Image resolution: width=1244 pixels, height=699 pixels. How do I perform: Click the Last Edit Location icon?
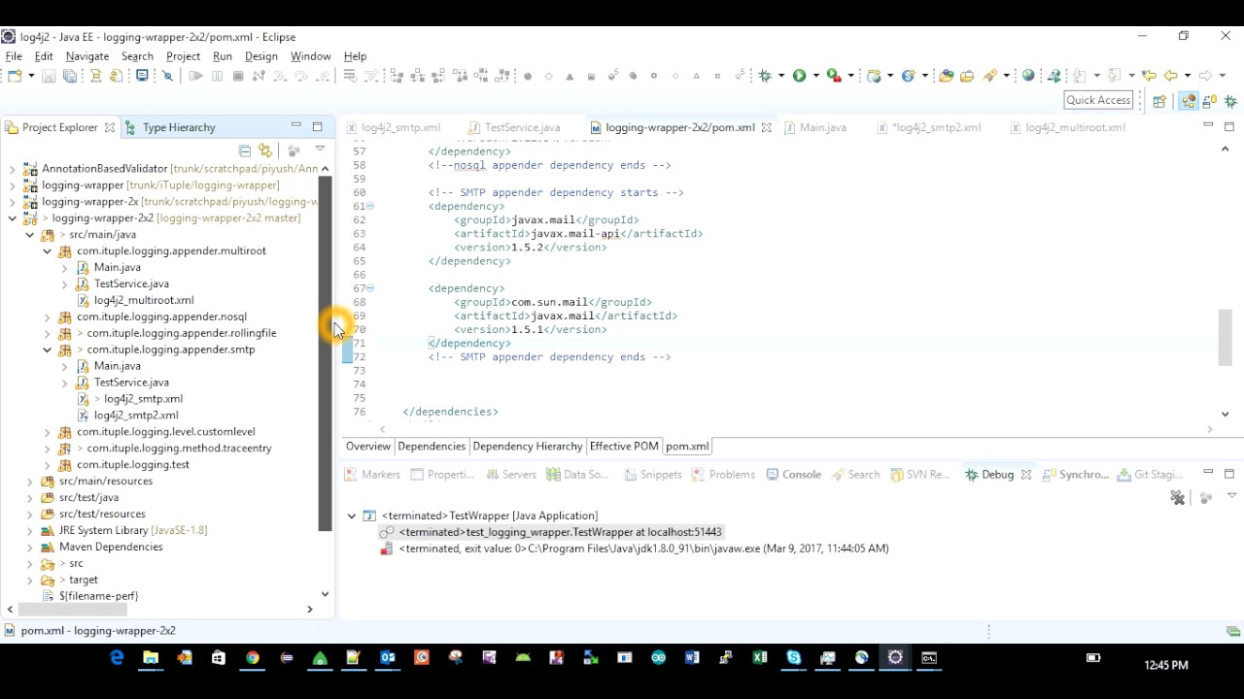1149,76
